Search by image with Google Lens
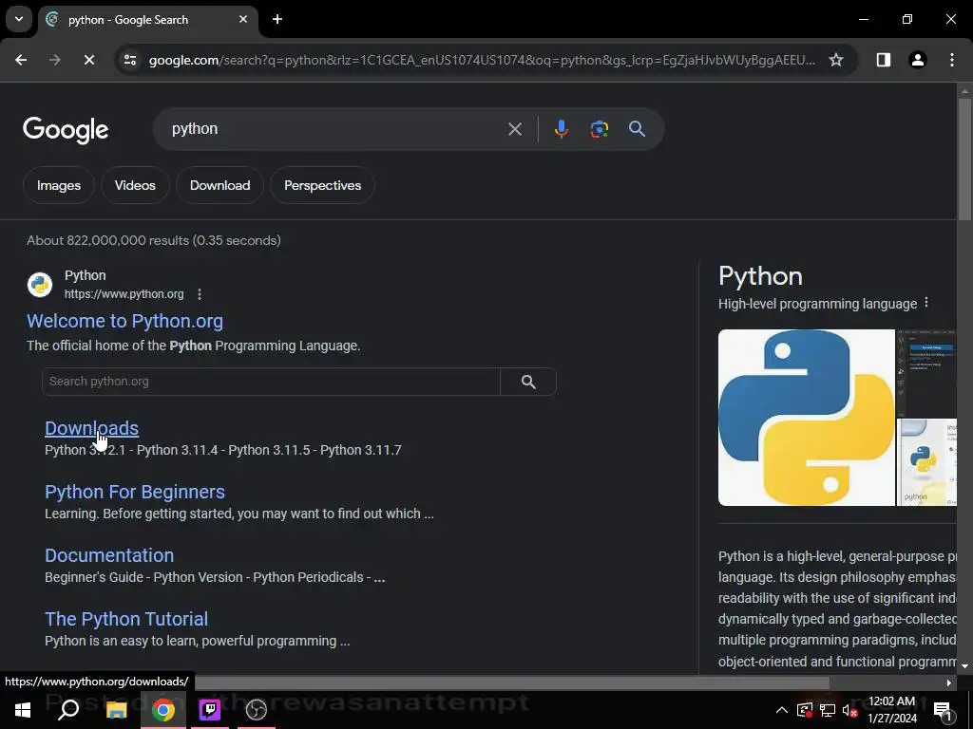The height and width of the screenshot is (729, 973). [599, 129]
